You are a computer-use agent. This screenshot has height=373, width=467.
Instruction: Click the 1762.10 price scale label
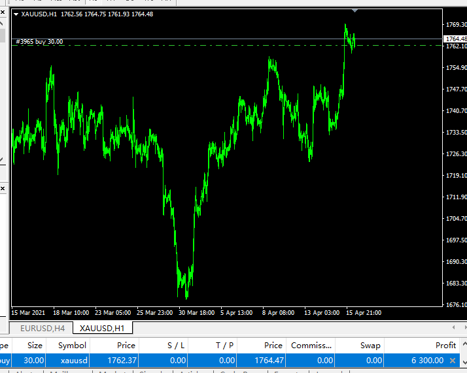tap(457, 46)
